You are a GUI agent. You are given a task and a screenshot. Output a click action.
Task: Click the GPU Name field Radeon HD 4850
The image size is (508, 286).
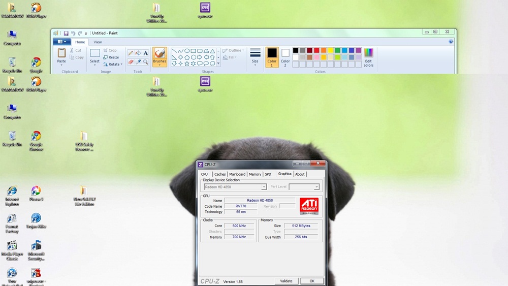tap(260, 201)
